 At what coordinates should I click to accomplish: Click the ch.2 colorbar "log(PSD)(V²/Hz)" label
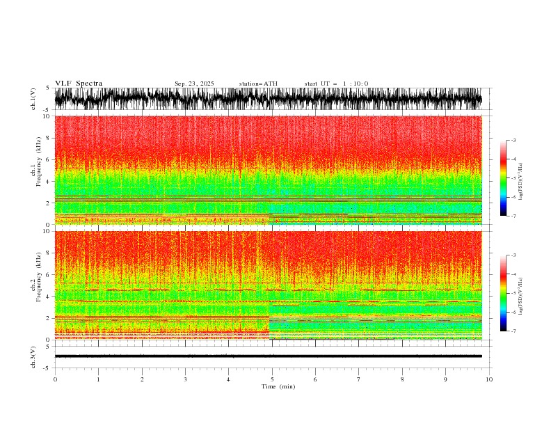[x=520, y=297]
